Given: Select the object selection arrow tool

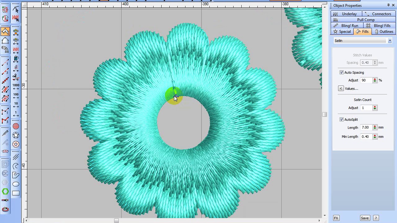Looking at the screenshot, I should pos(16,9).
